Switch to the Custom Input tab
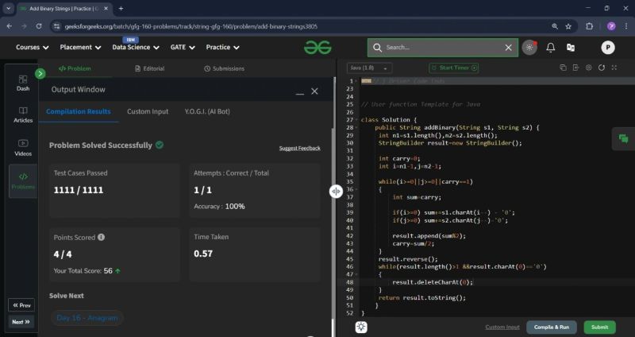Screen dimensions: 635x337 pyautogui.click(x=148, y=111)
